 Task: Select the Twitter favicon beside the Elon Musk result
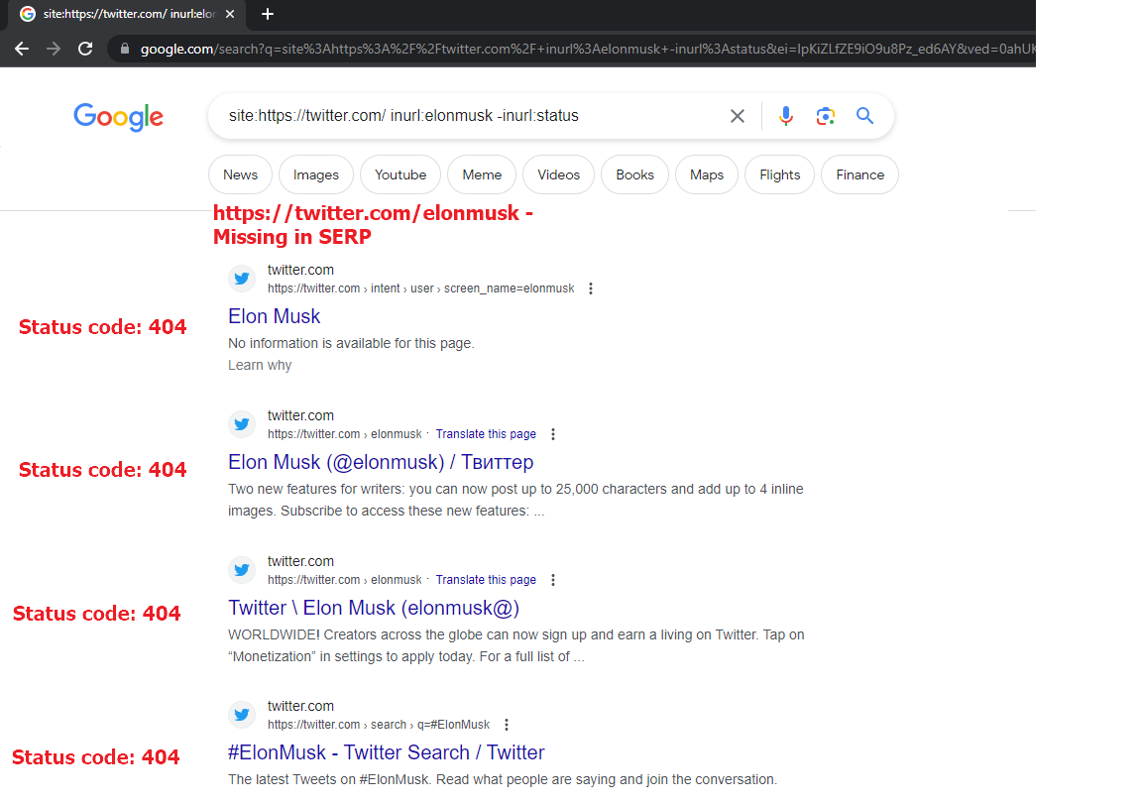tap(242, 278)
